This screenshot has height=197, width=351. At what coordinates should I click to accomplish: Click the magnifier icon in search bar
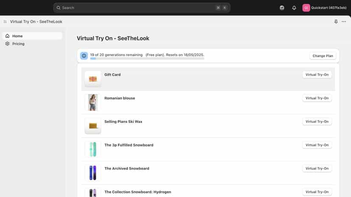58,8
